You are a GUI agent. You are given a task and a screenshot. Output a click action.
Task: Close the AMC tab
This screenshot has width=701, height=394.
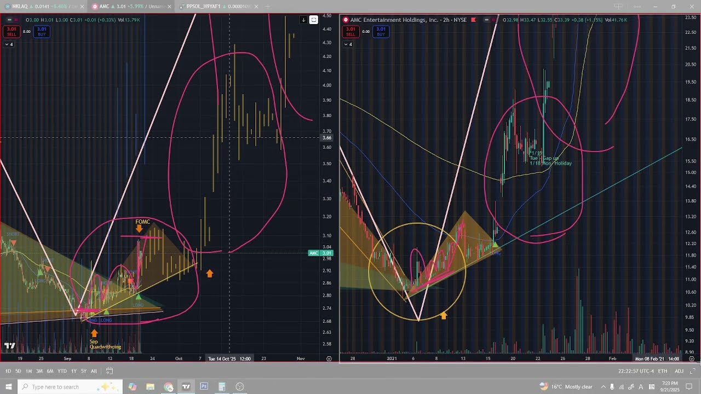tap(169, 7)
